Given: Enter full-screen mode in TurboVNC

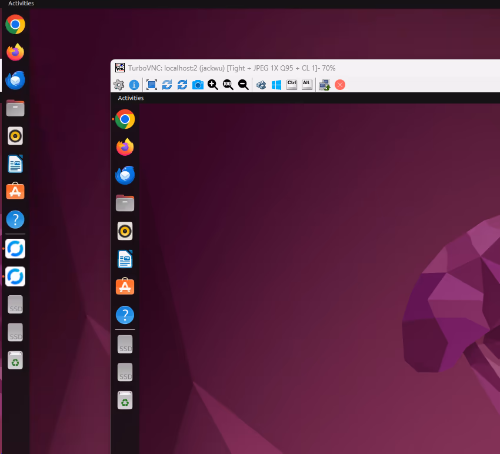Looking at the screenshot, I should tap(151, 85).
